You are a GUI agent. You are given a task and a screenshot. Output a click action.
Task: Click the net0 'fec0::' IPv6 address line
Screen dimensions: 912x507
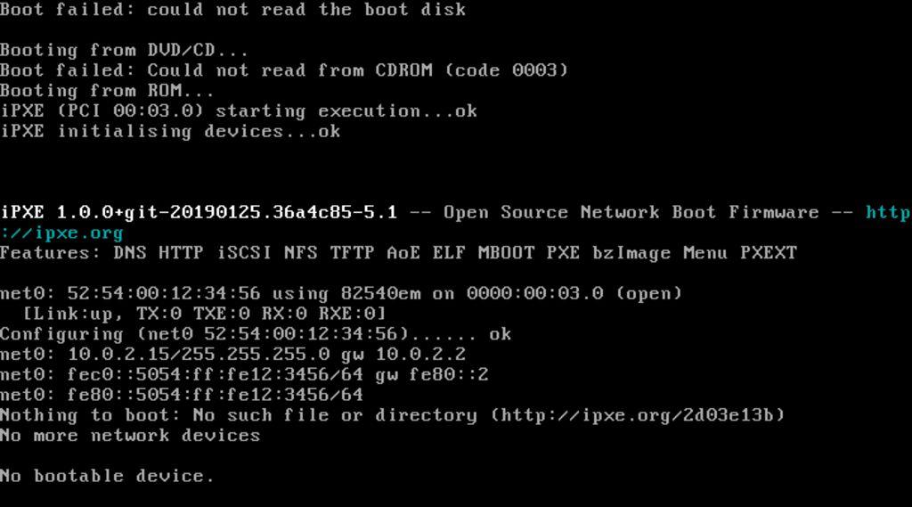244,374
